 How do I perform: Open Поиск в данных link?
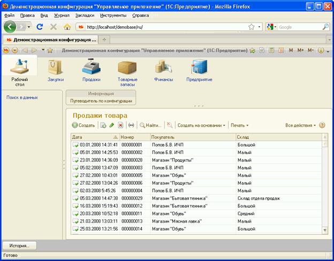pyautogui.click(x=22, y=97)
